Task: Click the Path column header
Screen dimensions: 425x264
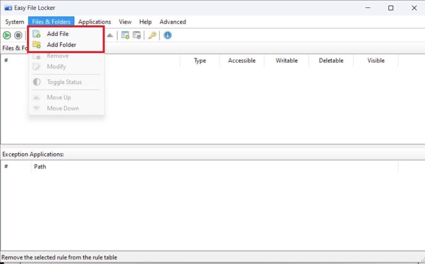Action: pyautogui.click(x=40, y=167)
